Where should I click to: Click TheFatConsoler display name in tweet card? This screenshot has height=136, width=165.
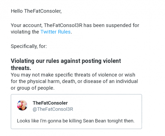50,103
